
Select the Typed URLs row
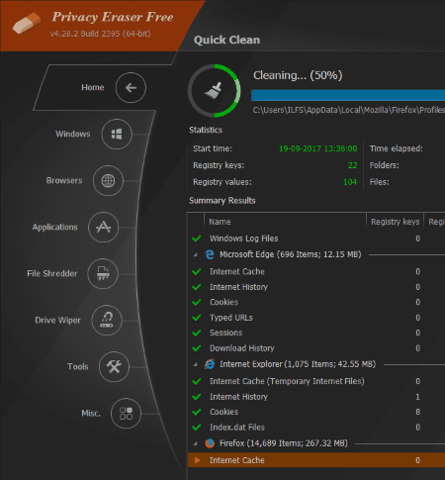click(x=316, y=318)
